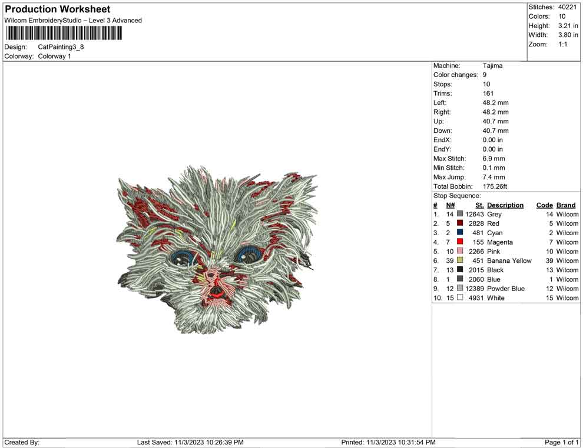Click the Description column header

(505, 205)
